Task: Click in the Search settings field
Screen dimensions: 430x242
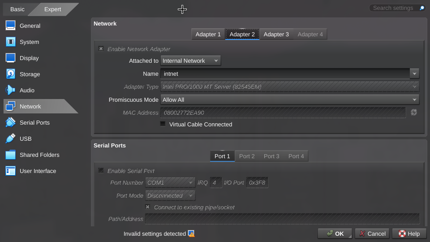Action: tap(394, 8)
